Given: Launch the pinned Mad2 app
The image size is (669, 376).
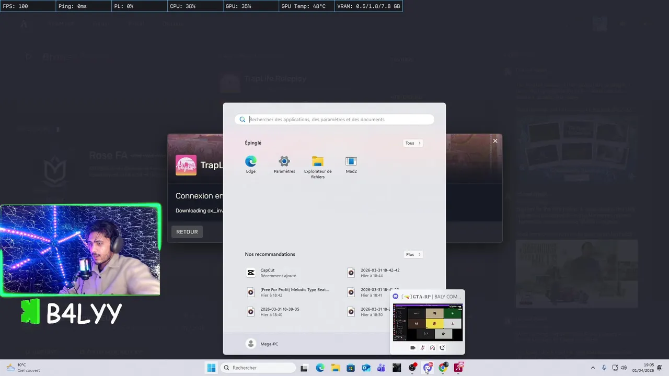Looking at the screenshot, I should pyautogui.click(x=351, y=164).
